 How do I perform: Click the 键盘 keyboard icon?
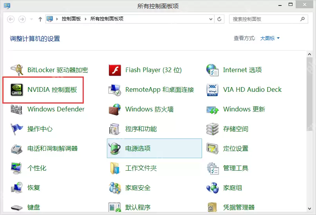(16, 208)
